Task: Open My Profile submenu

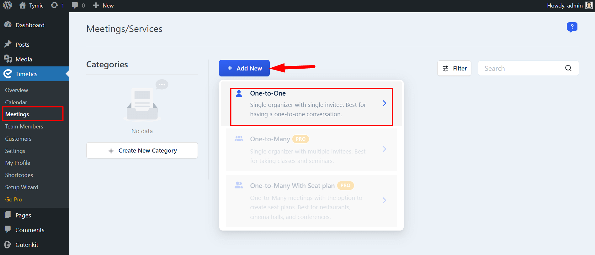Action: coord(18,163)
